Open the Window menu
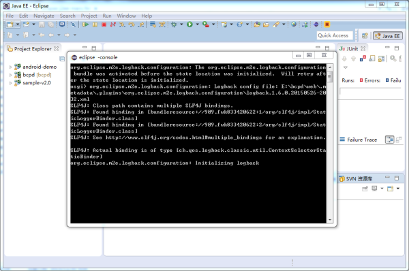This screenshot has height=271, width=409. click(126, 16)
